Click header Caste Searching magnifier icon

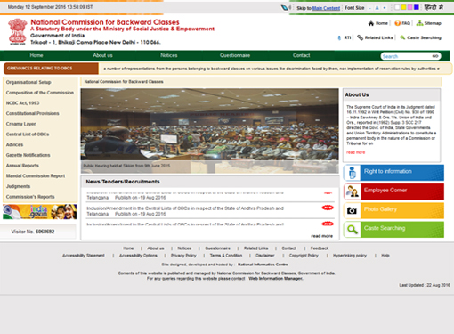coord(402,37)
